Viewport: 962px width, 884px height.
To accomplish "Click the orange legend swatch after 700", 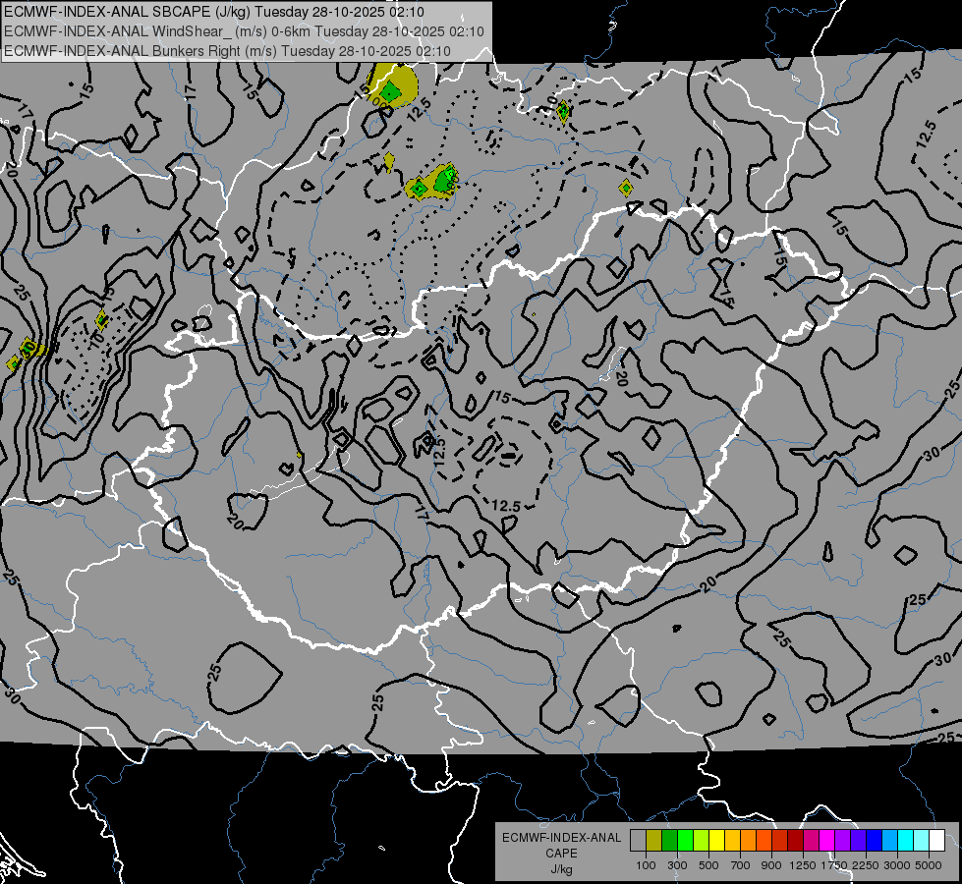I will [x=749, y=841].
